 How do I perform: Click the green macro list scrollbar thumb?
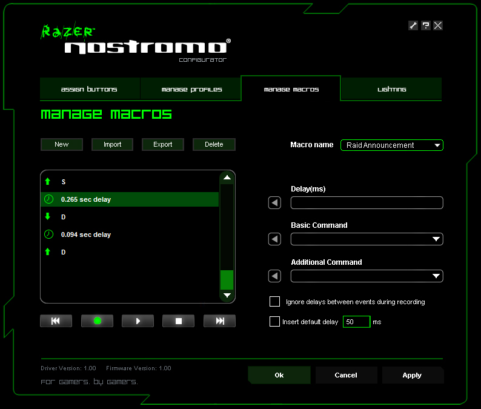tap(227, 280)
